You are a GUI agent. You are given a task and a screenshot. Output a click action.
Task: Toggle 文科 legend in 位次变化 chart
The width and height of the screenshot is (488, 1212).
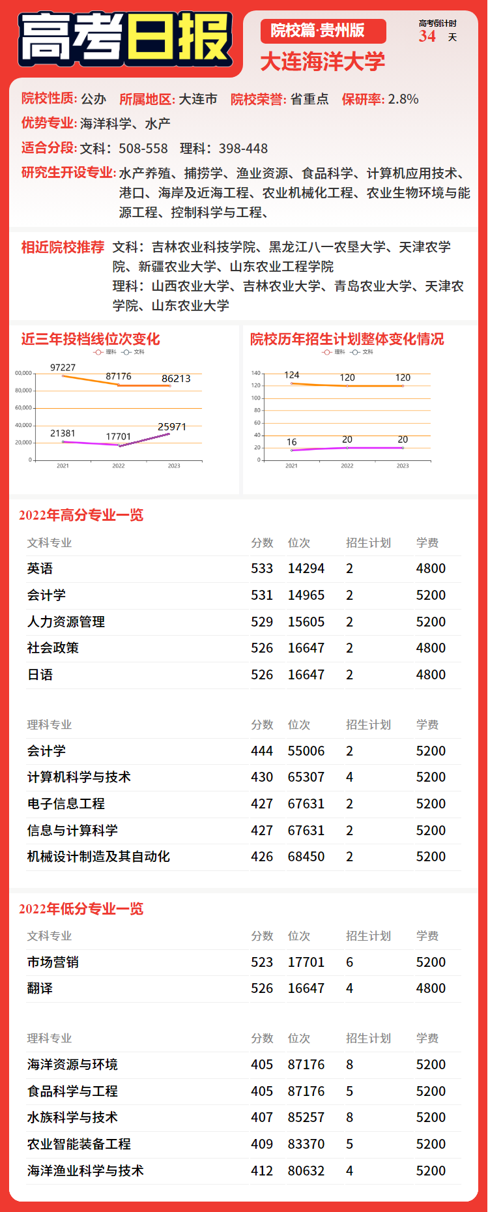pos(134,352)
